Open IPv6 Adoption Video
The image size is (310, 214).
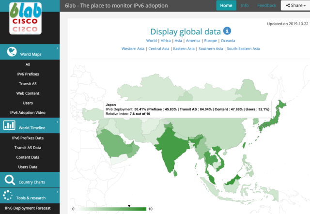pyautogui.click(x=28, y=112)
